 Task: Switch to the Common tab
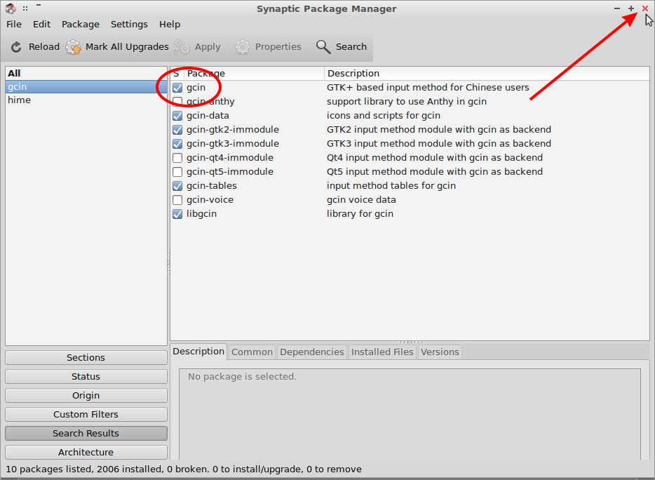coord(252,352)
